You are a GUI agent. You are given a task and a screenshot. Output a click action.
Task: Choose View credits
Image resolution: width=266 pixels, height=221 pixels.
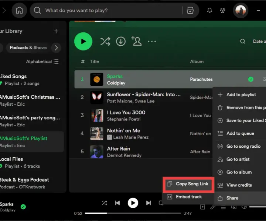(x=239, y=185)
